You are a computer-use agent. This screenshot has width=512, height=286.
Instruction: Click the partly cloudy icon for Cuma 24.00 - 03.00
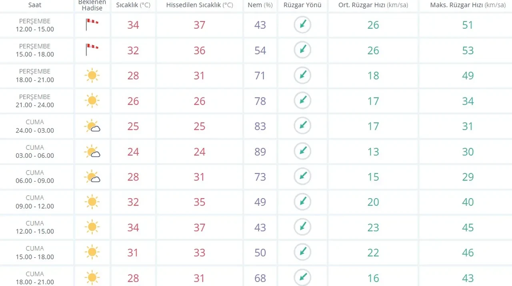pyautogui.click(x=92, y=126)
